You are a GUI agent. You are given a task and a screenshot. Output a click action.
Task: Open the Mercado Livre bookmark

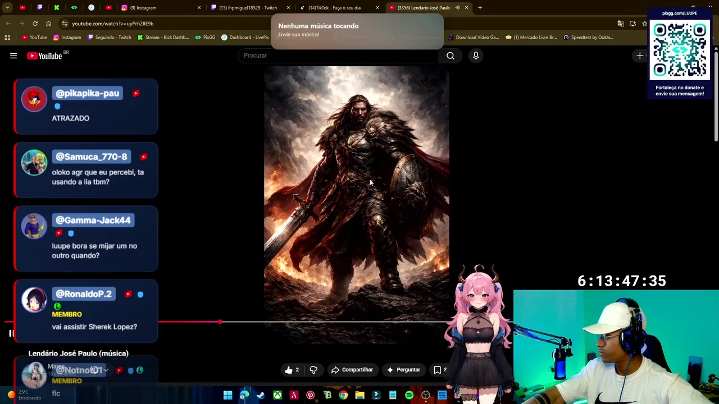pyautogui.click(x=531, y=37)
